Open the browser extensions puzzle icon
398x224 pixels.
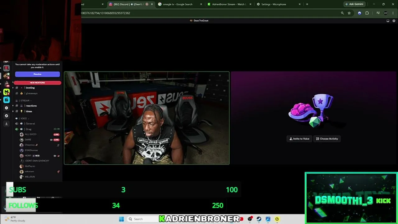[x=367, y=13]
